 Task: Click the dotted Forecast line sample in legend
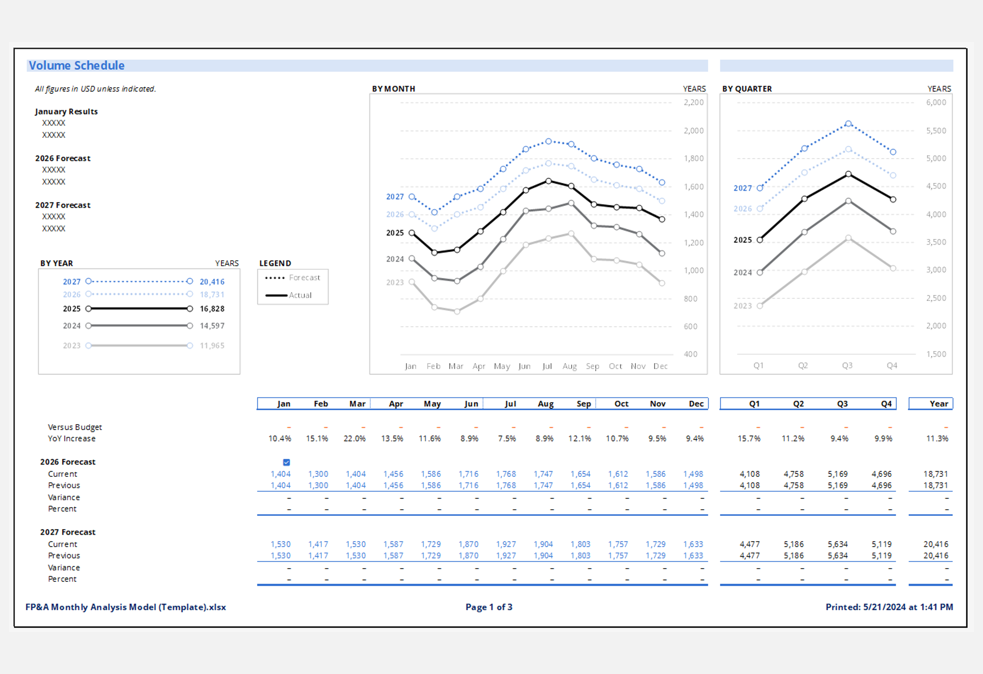[x=275, y=278]
